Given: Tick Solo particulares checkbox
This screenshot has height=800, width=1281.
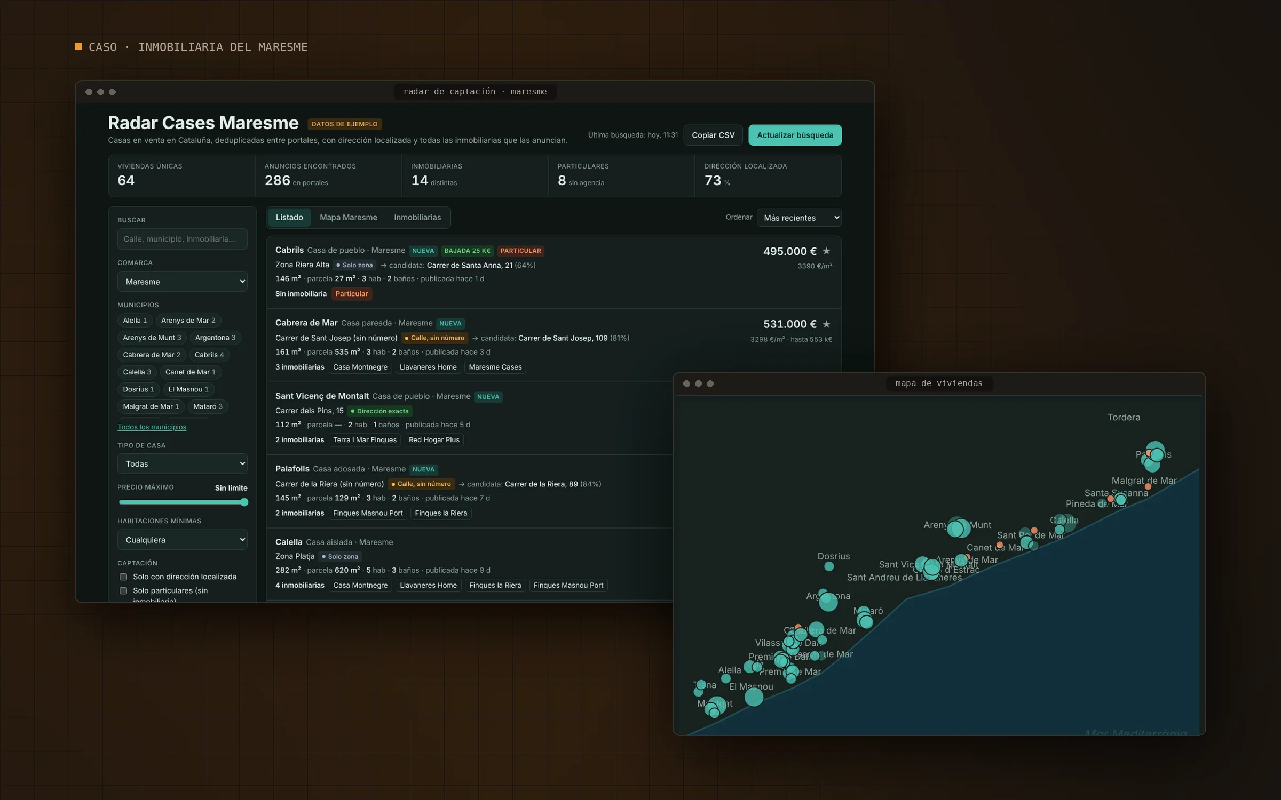Looking at the screenshot, I should pos(123,590).
